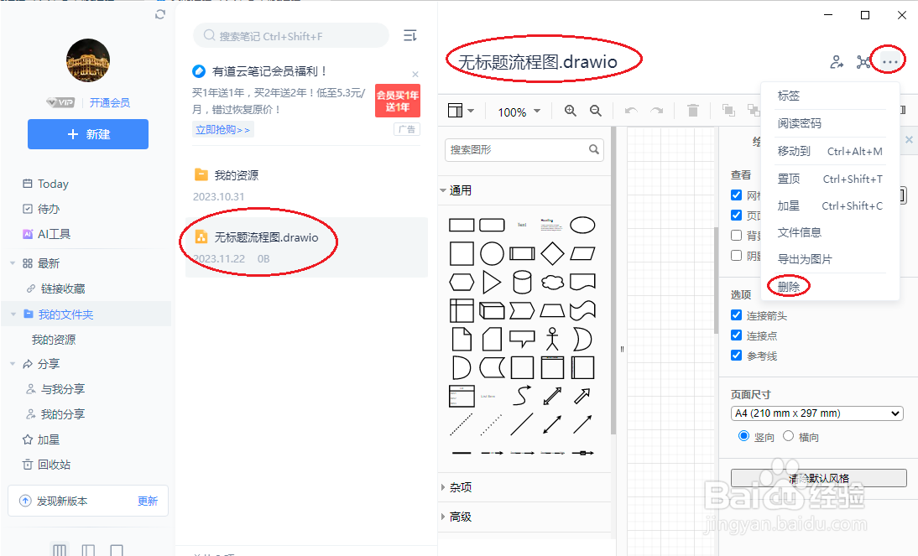Click the redo arrow

[657, 111]
